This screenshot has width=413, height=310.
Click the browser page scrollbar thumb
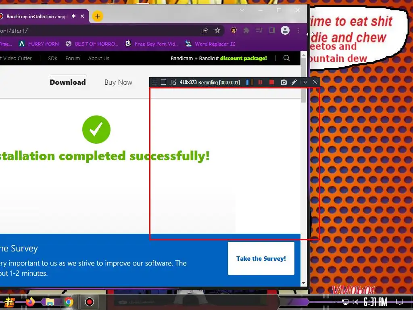click(x=303, y=80)
